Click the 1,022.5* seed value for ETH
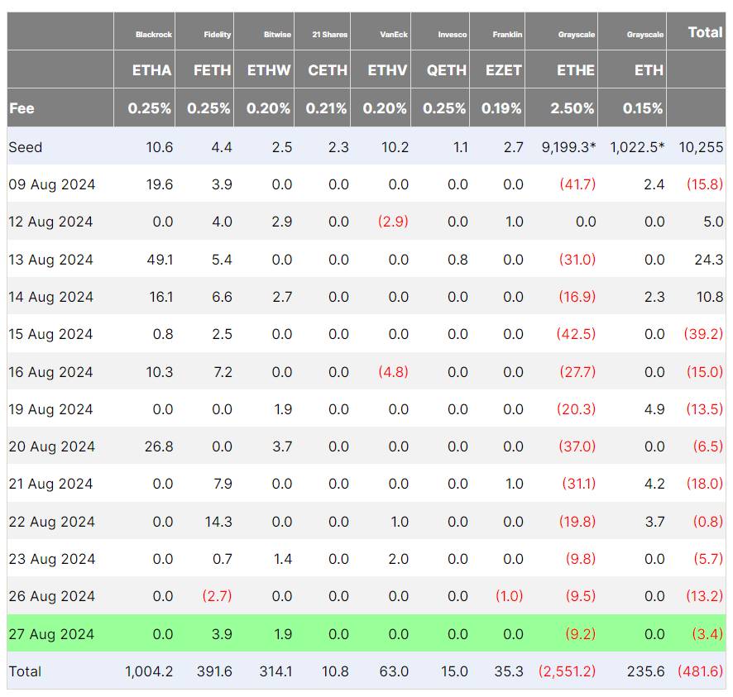This screenshot has width=733, height=697. (637, 147)
